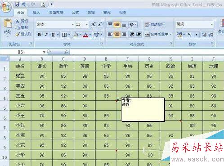Click into the formula bar
This screenshot has width=224, height=166.
click(x=147, y=52)
